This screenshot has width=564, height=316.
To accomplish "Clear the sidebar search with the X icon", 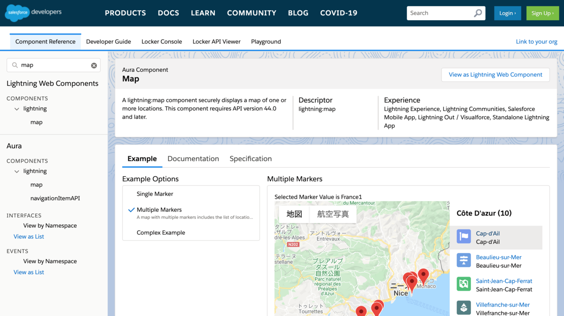I will (x=94, y=65).
